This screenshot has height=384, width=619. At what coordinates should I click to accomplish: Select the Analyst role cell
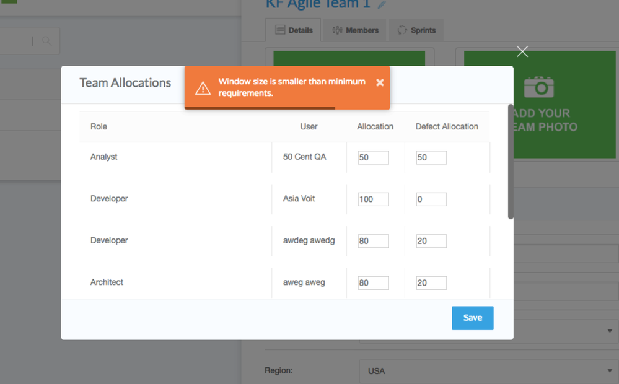tap(104, 157)
